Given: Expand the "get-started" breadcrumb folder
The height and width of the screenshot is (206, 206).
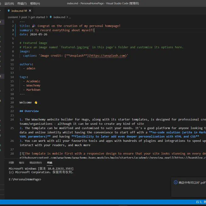Looking at the screenshot, I should [37, 17].
